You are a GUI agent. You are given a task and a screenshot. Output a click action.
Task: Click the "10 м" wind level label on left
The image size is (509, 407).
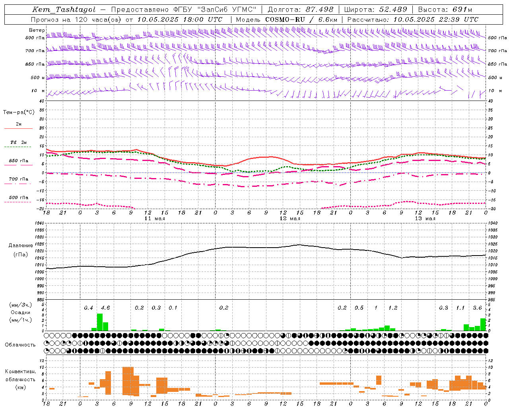(x=38, y=91)
